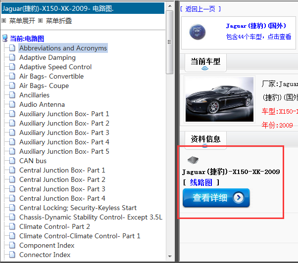The width and height of the screenshot is (298, 263).
Task: Click the page icon for Chassis-Dynamic Stability Control
Action: [x=12, y=217]
